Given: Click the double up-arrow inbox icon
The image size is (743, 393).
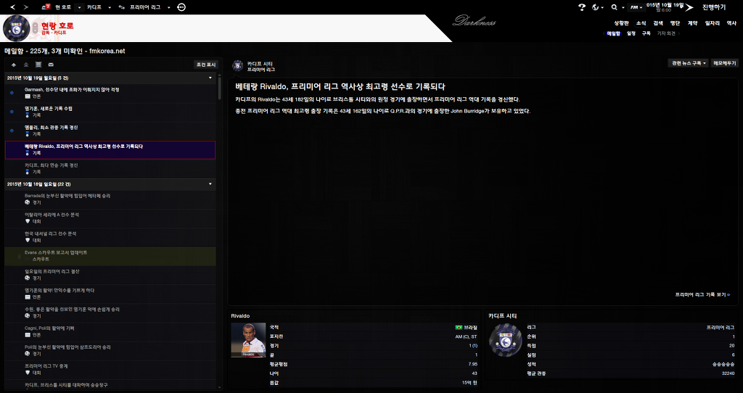Looking at the screenshot, I should pyautogui.click(x=26, y=65).
